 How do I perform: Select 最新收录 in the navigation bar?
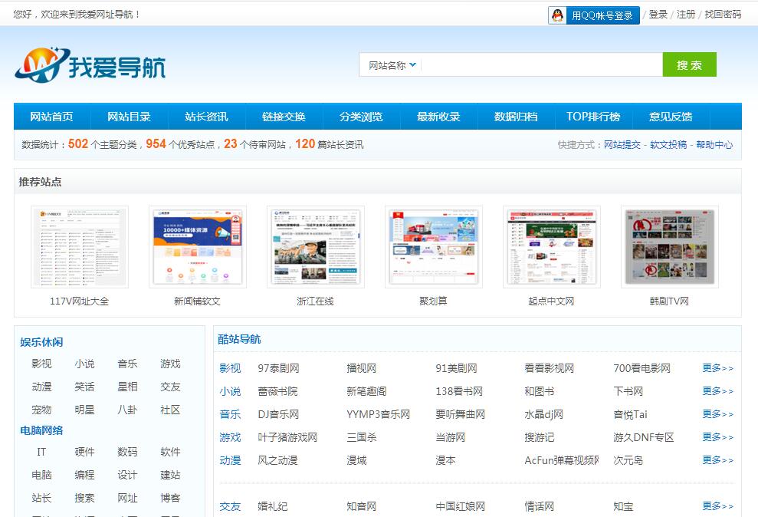coord(438,117)
